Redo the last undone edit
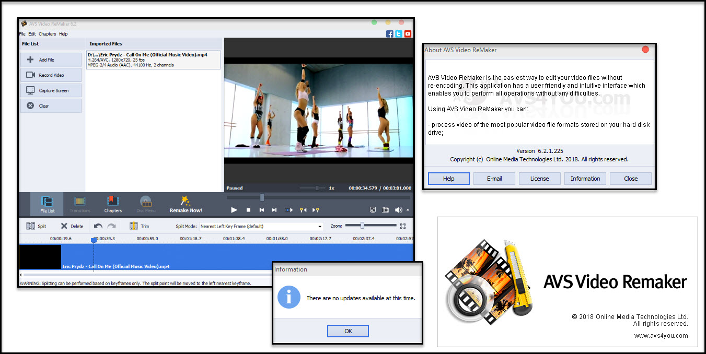The width and height of the screenshot is (706, 354). (111, 226)
